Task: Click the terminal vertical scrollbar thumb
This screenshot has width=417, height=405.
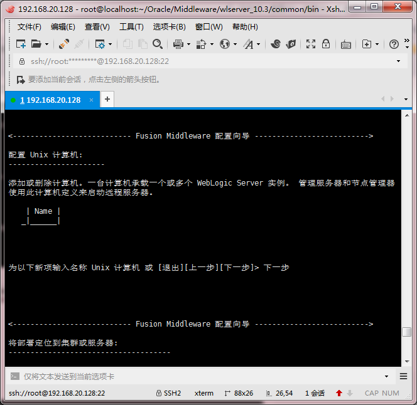Action: (x=406, y=332)
